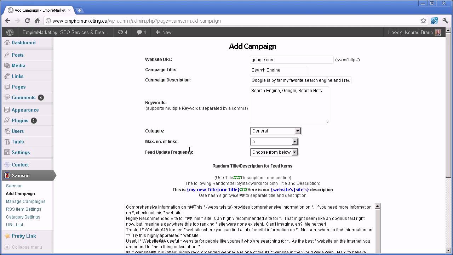453x255 pixels.
Task: Click textarea scrollbar up arrow
Action: pos(377,206)
